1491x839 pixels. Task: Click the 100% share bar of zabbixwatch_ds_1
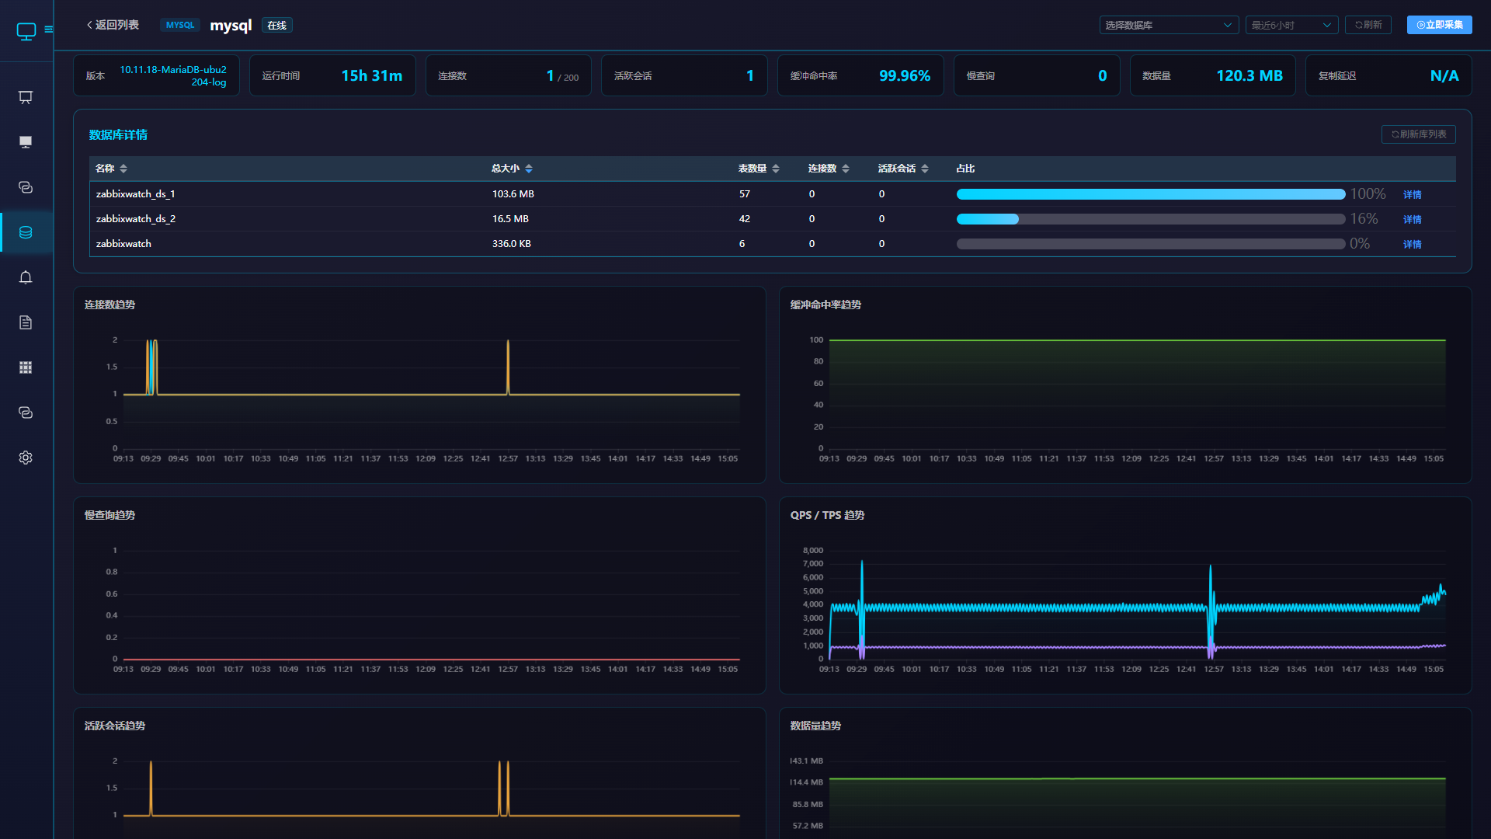[1151, 194]
